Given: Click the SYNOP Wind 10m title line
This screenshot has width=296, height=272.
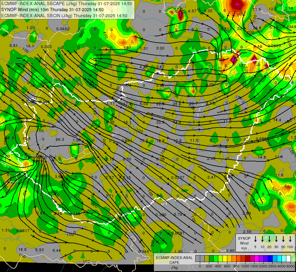Looking at the screenshot, I should point(52,10).
